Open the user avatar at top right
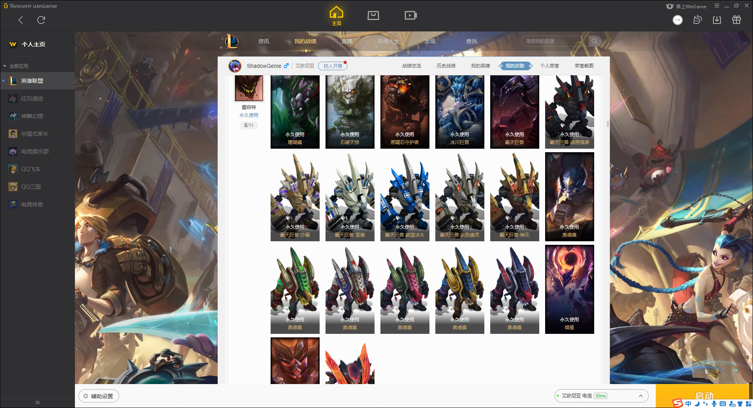 [x=678, y=20]
